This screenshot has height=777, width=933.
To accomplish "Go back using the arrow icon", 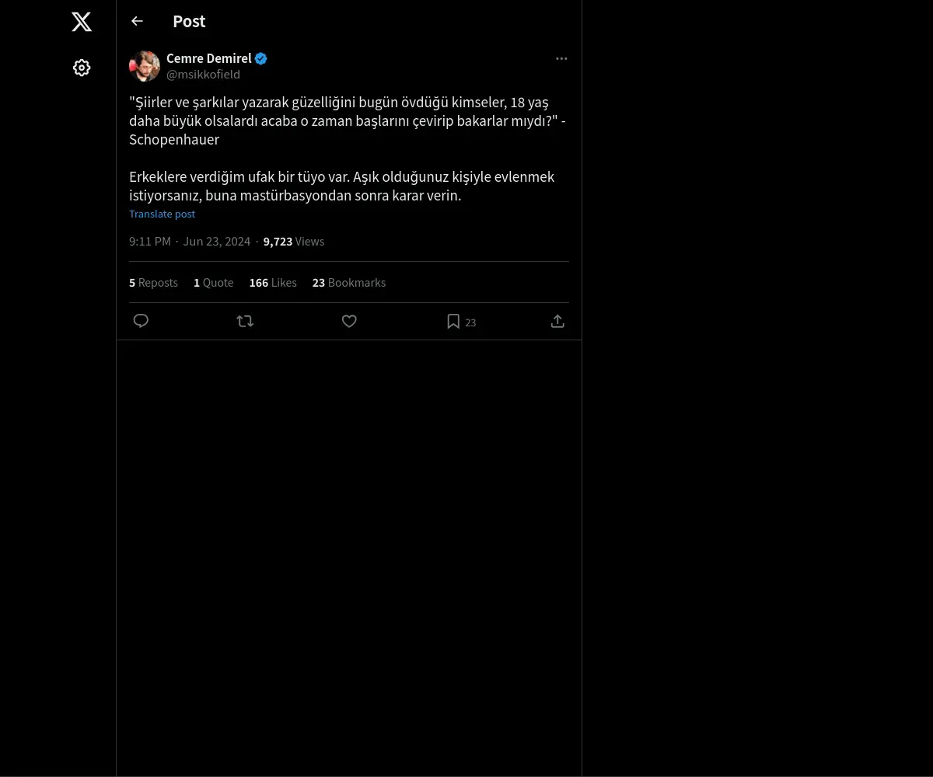I will tap(137, 21).
